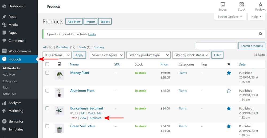
Task: Open the Inbox icon in top bar
Action: pyautogui.click(x=223, y=4)
